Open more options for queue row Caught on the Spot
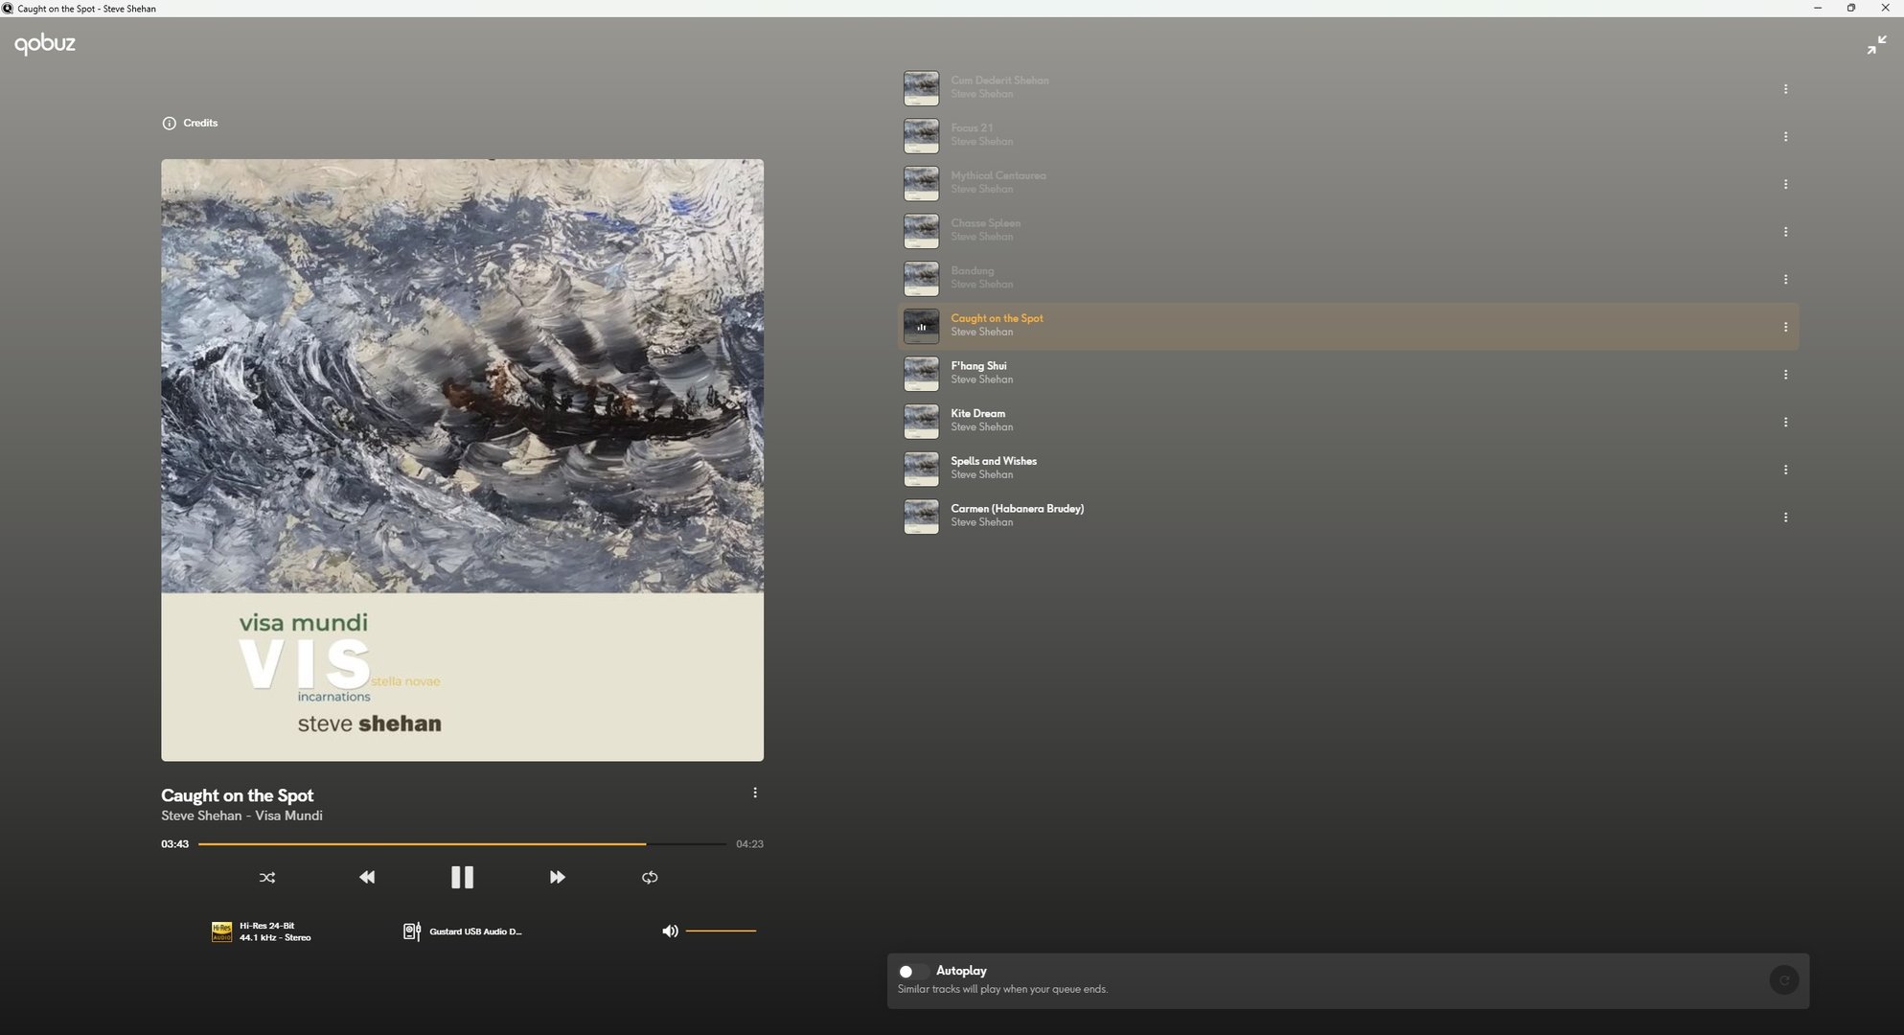Viewport: 1904px width, 1035px height. pyautogui.click(x=1785, y=327)
